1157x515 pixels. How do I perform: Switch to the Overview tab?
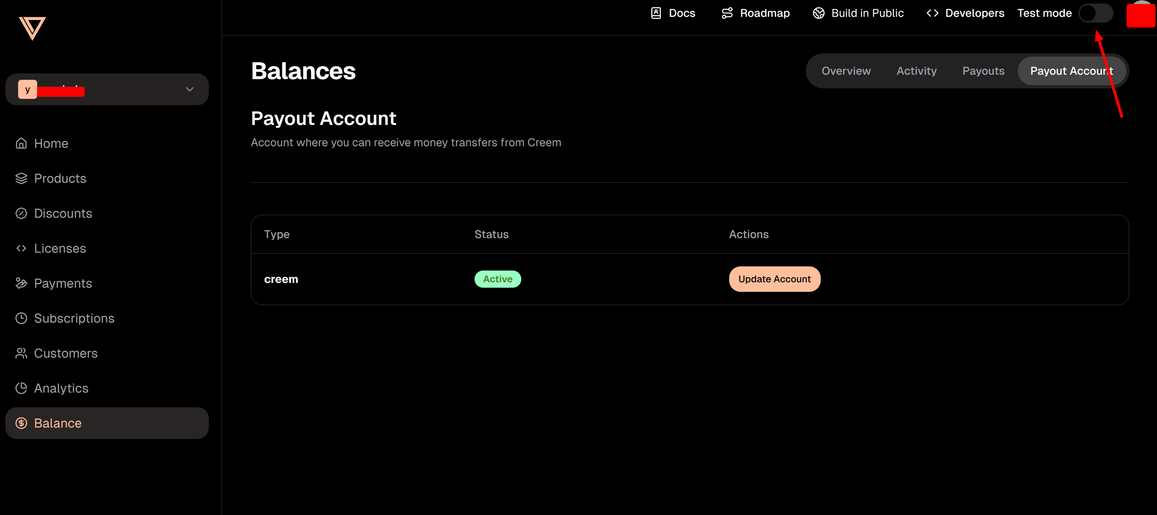click(x=846, y=71)
